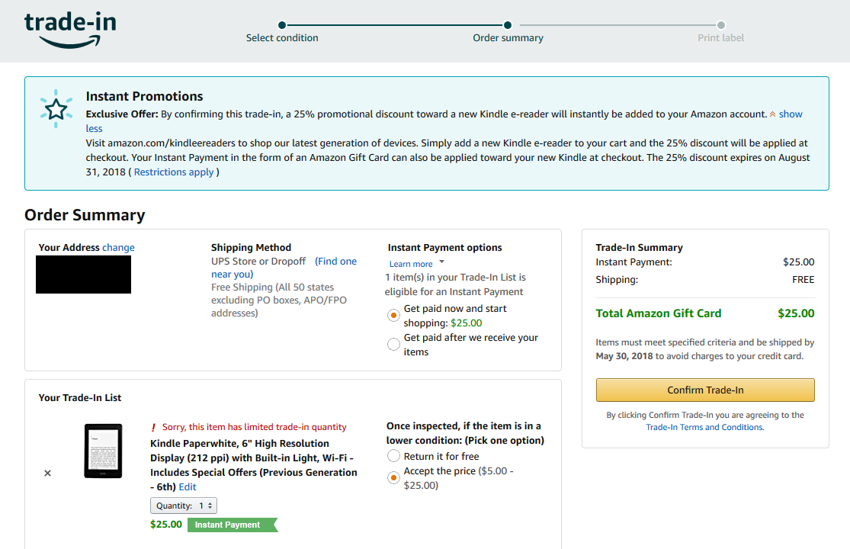Remove the Kindle item with the X icon
The height and width of the screenshot is (549, 850).
pos(47,474)
